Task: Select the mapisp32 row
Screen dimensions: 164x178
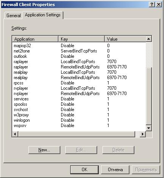Action: 79,46
